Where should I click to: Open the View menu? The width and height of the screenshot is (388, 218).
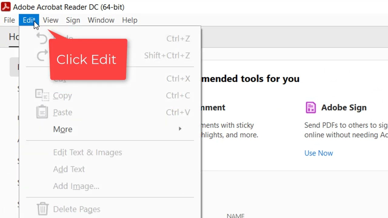click(x=50, y=20)
